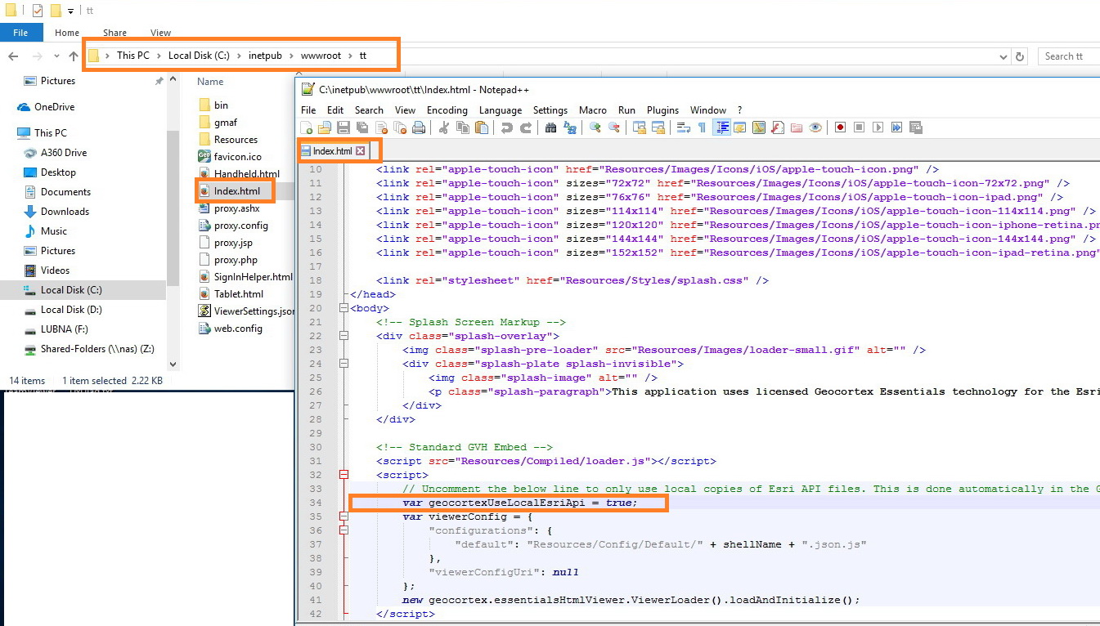This screenshot has width=1100, height=626.
Task: Click the Copy icon in Notepad++ toolbar
Action: (463, 127)
